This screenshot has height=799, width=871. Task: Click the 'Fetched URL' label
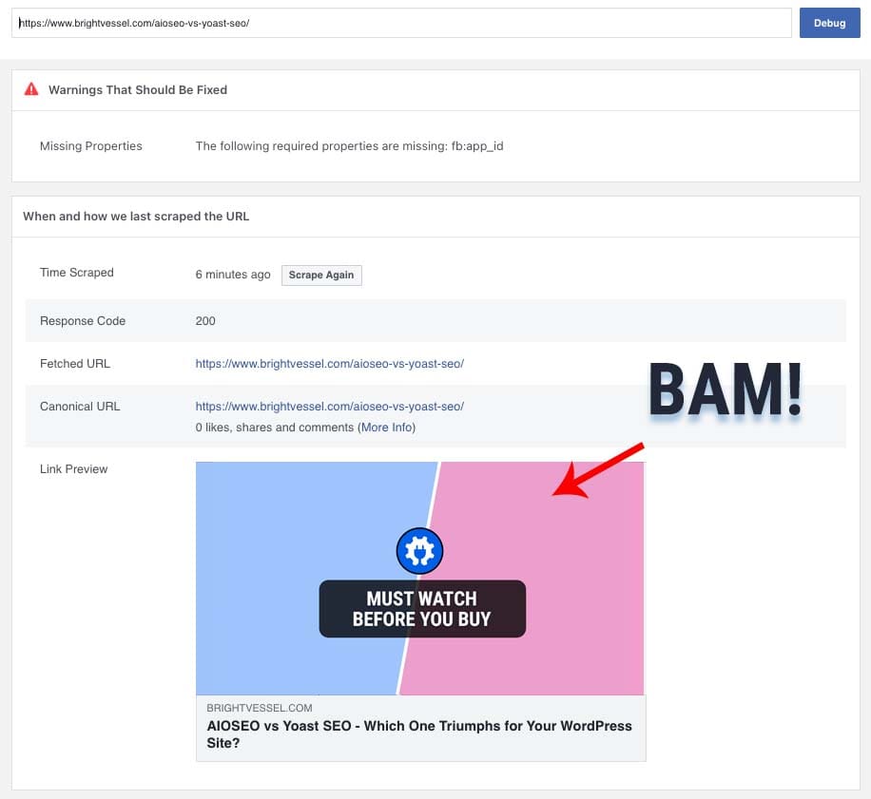(75, 364)
